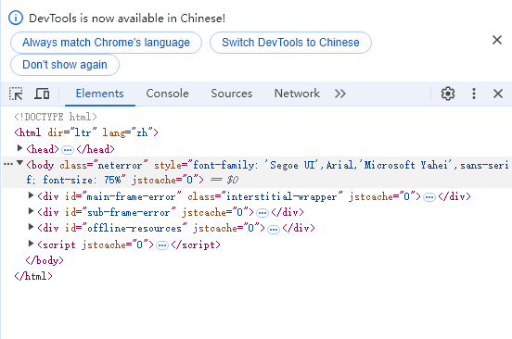Toggle the device toolbar icon

pos(42,94)
